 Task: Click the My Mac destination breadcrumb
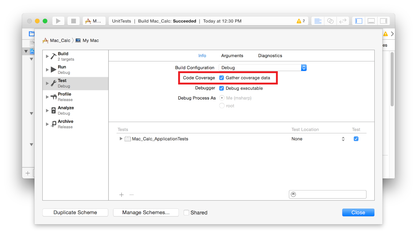(87, 41)
